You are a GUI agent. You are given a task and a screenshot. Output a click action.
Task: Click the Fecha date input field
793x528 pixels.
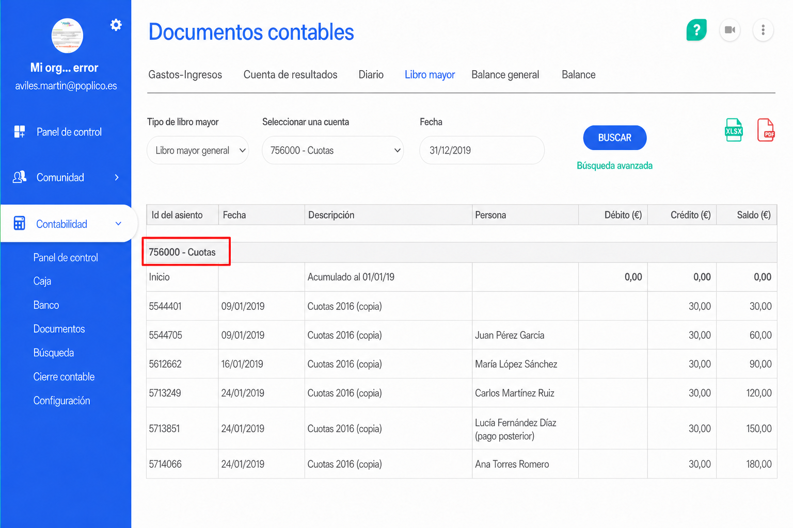(482, 150)
